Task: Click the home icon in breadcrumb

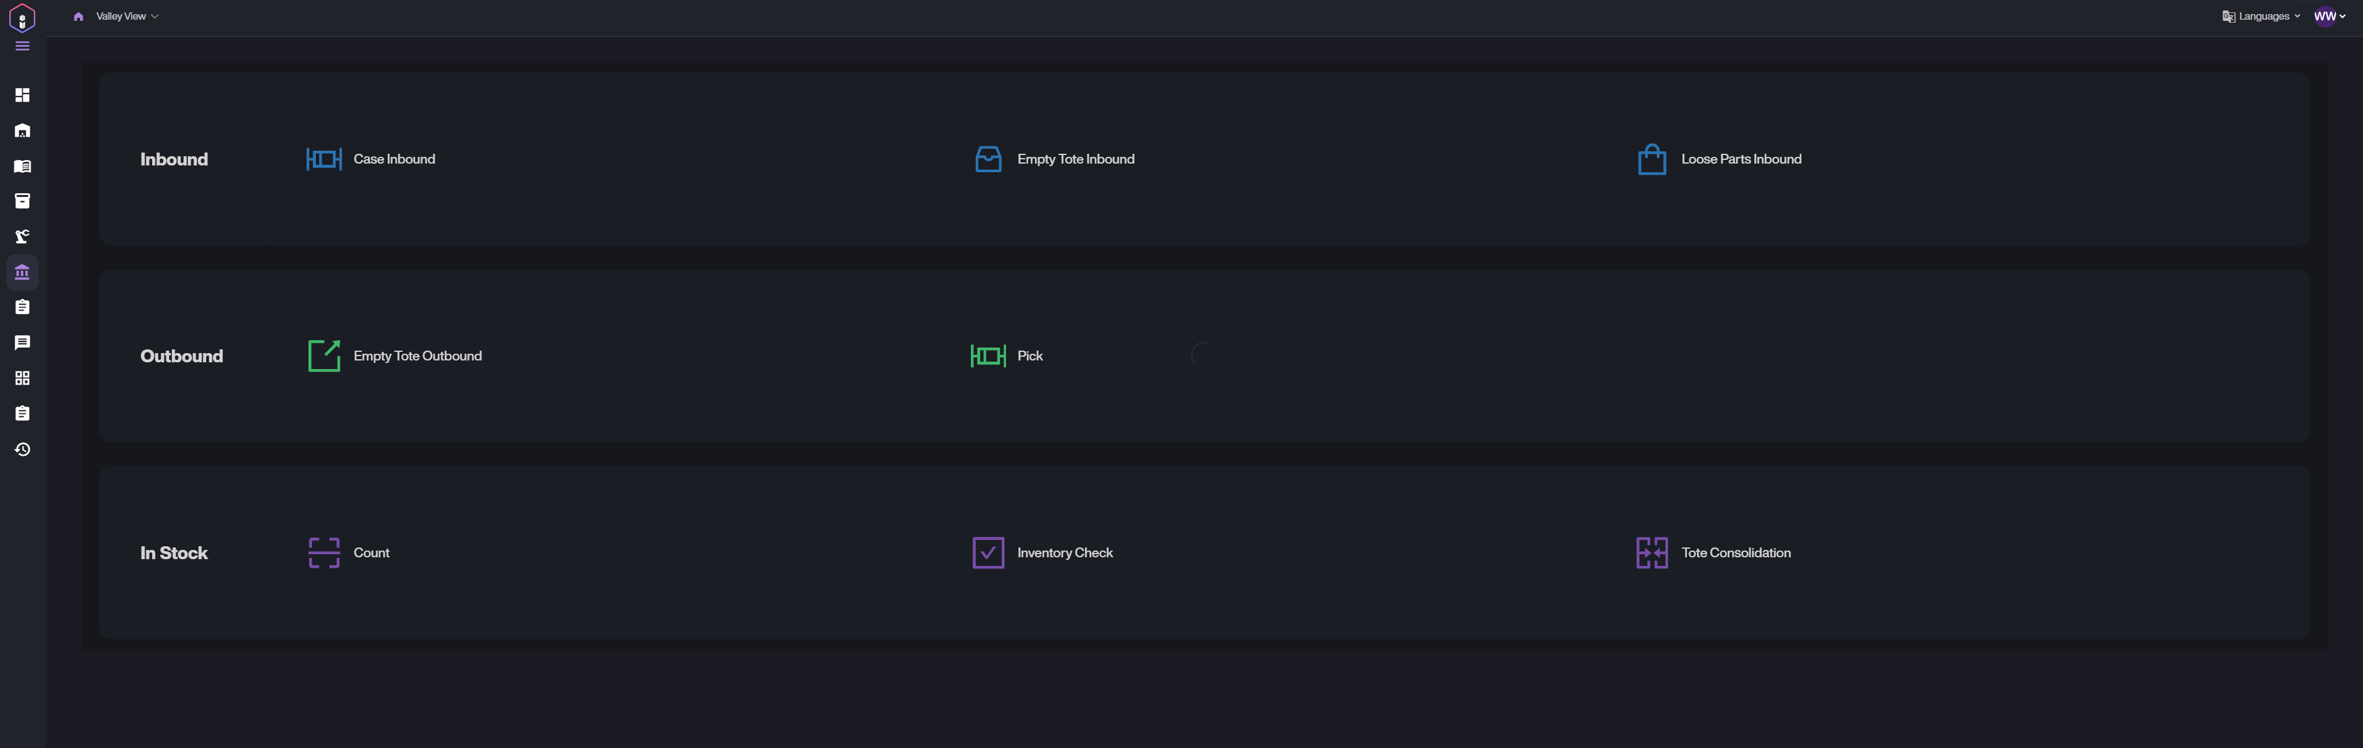Action: coord(78,17)
